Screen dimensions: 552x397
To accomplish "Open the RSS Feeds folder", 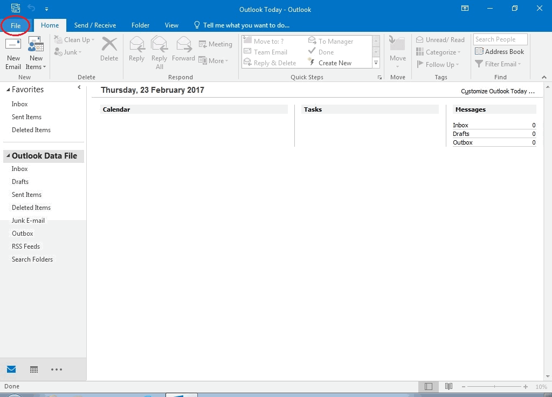I will point(26,247).
